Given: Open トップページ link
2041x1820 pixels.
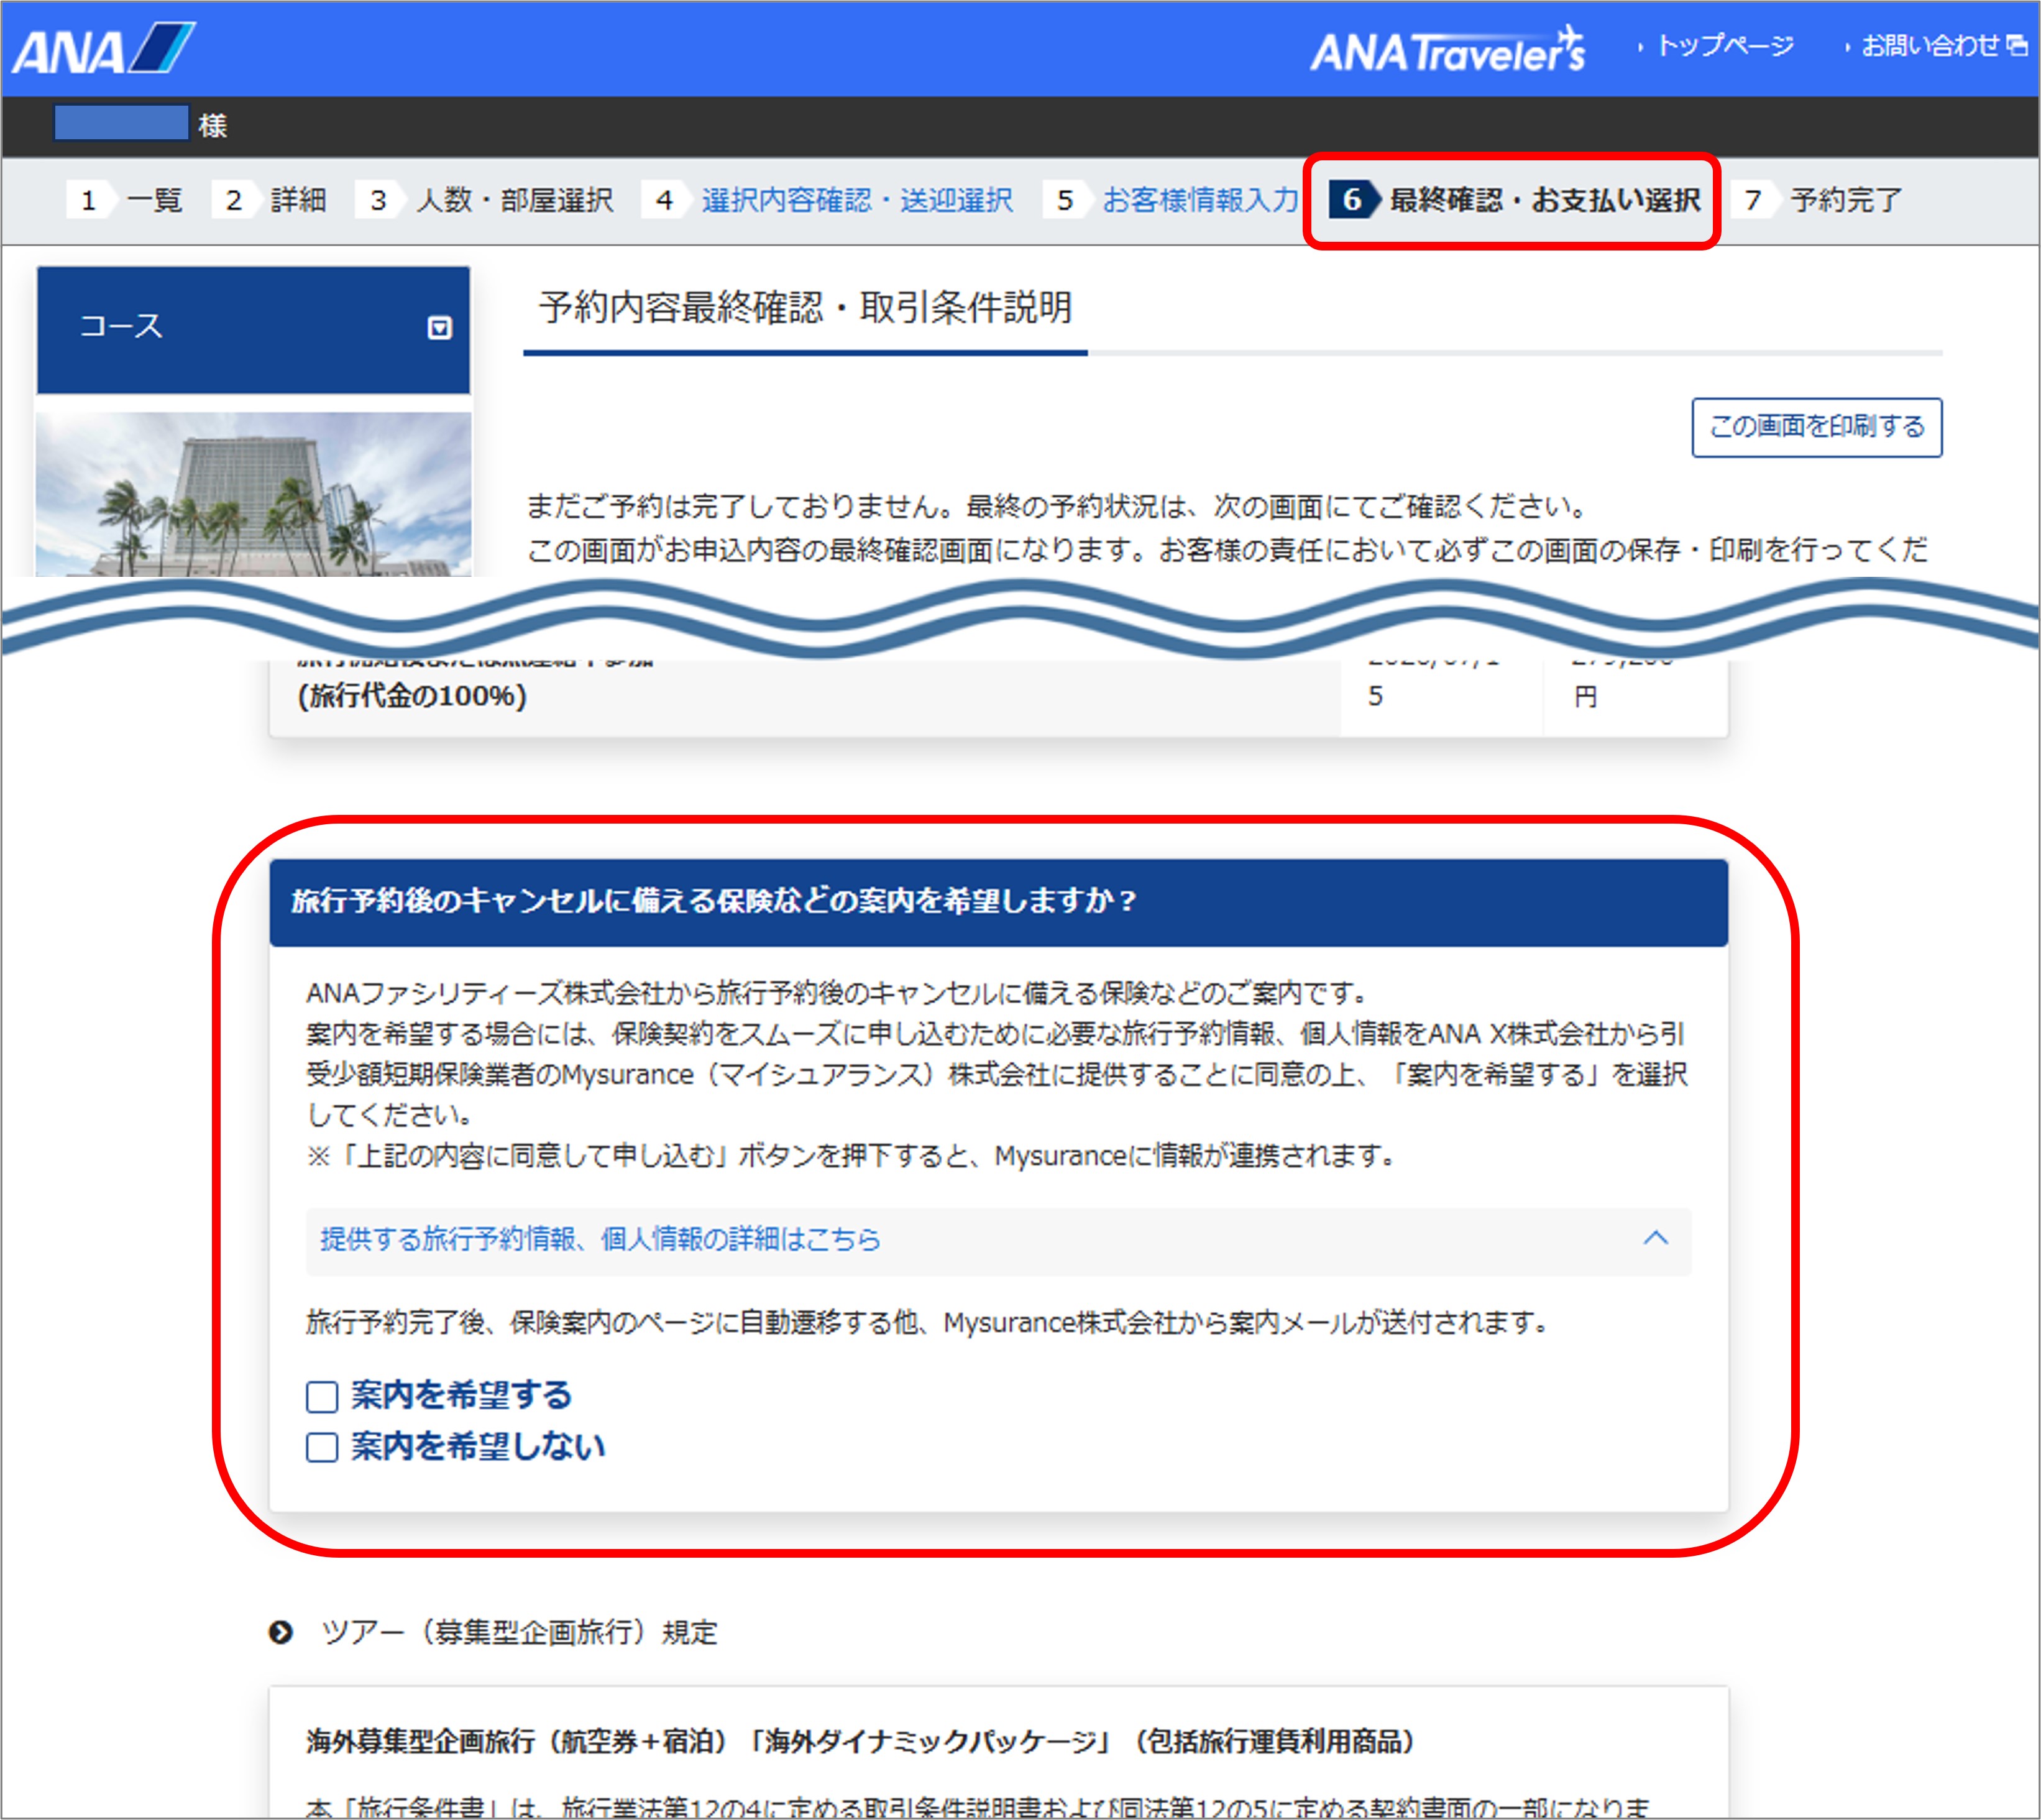Looking at the screenshot, I should click(1725, 46).
